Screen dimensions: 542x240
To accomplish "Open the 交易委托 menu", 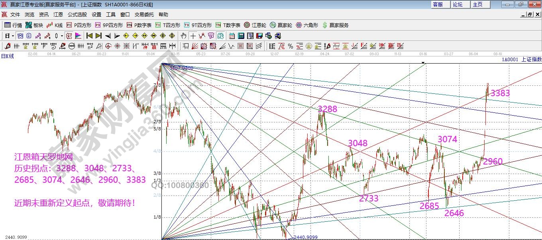I will pos(144,15).
